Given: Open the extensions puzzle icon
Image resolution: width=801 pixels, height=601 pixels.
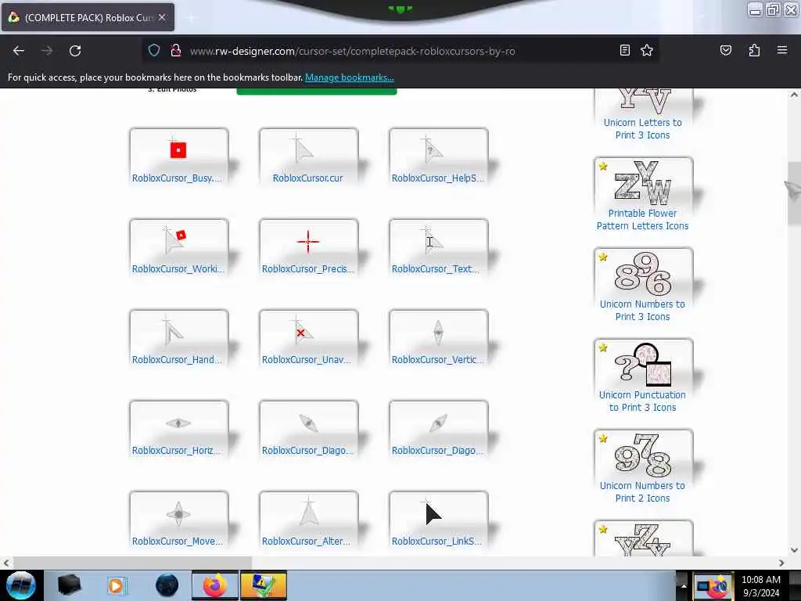Looking at the screenshot, I should click(x=754, y=50).
